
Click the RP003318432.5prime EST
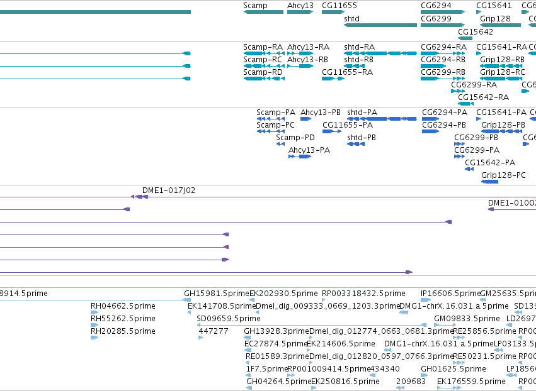pos(323,300)
